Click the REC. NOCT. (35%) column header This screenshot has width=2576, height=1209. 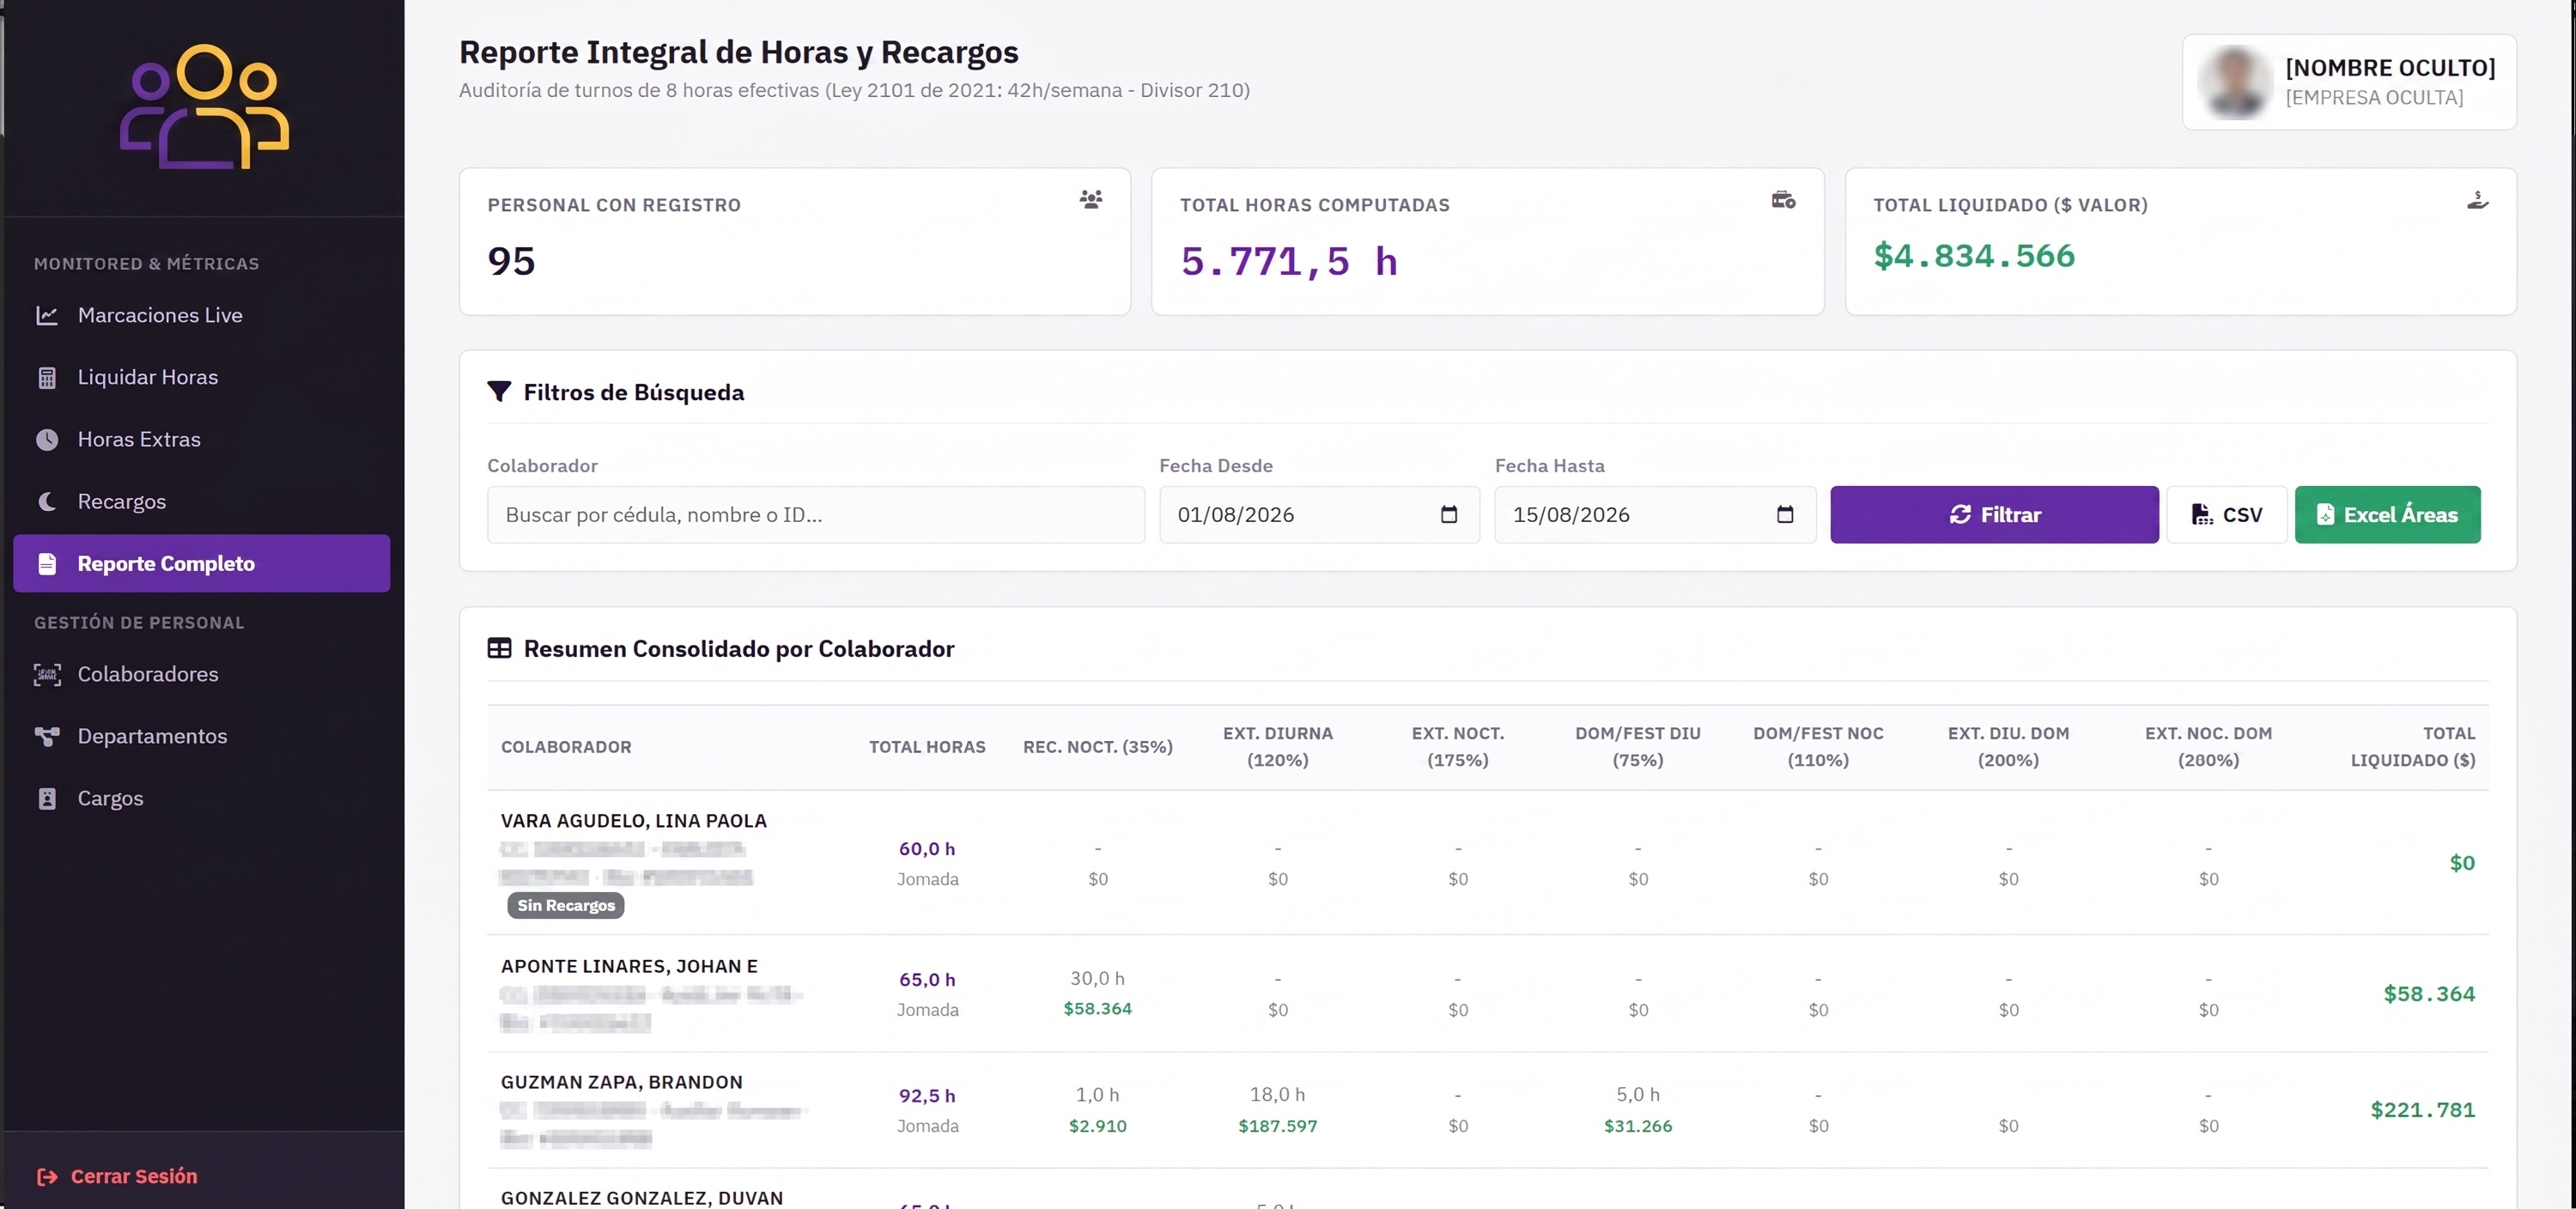1097,747
